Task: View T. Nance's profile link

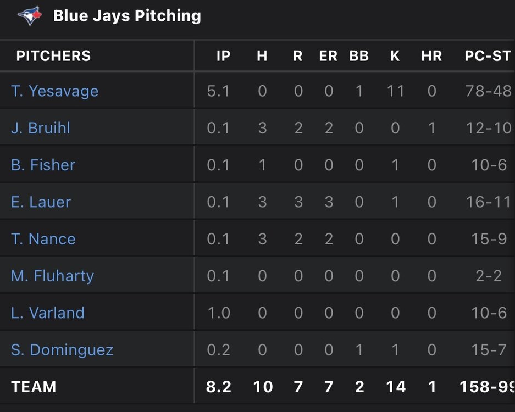Action: pyautogui.click(x=43, y=239)
